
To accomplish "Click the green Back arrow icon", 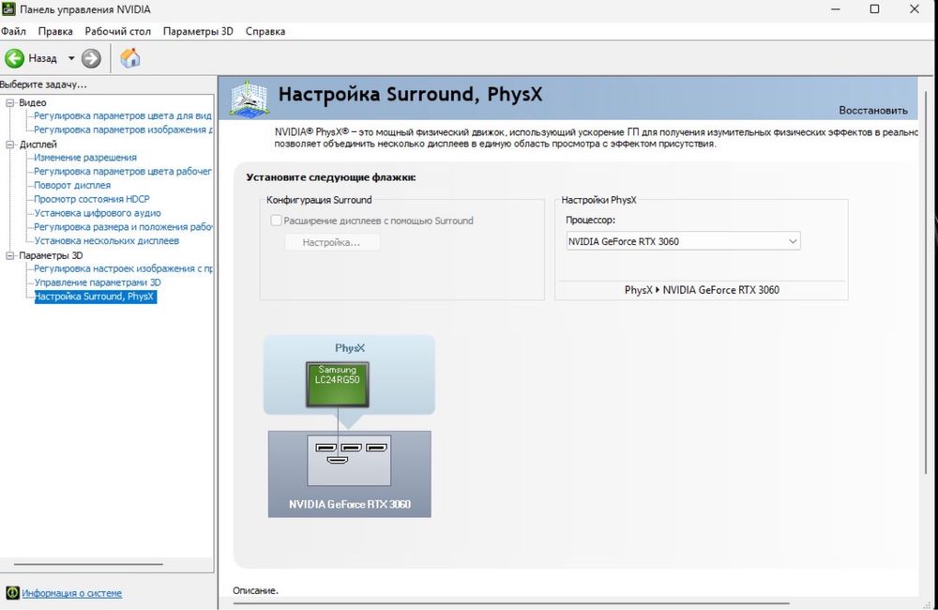I will click(14, 58).
